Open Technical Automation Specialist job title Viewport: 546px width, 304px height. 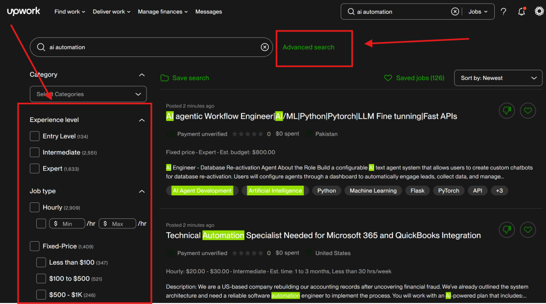[x=323, y=235]
